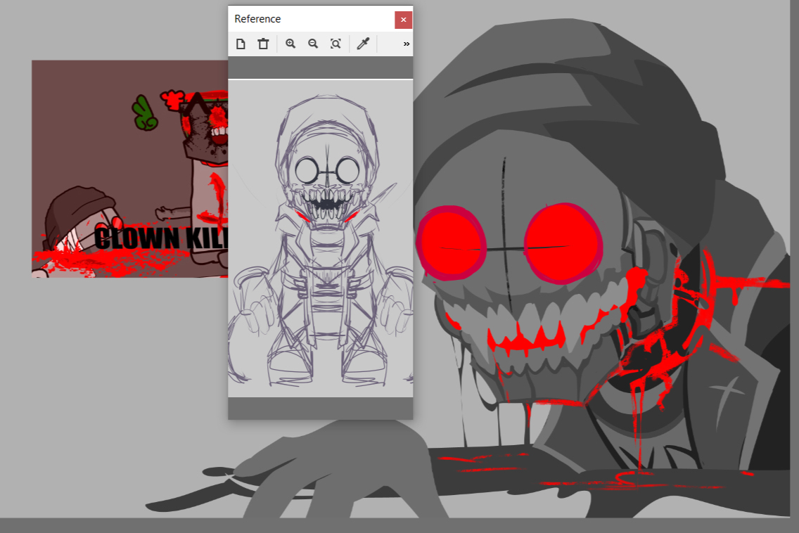This screenshot has width=799, height=533.
Task: Expand the Reference toolbar overflow chevron
Action: pyautogui.click(x=406, y=44)
